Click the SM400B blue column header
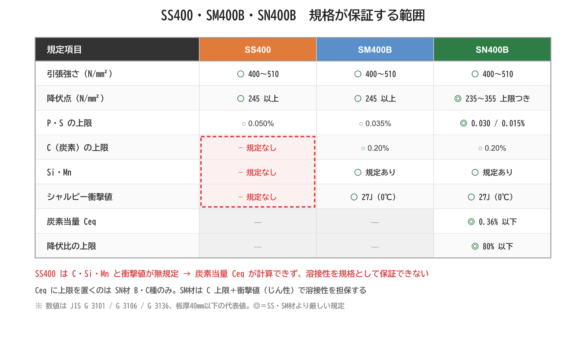Screen dimensions: 586x340 [x=375, y=49]
